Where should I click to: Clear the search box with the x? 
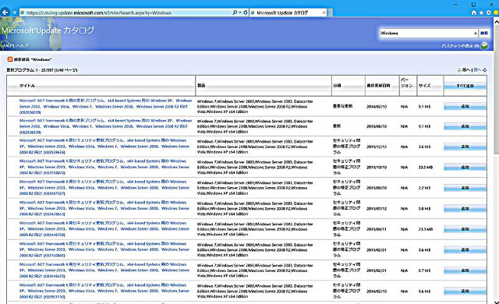point(476,33)
